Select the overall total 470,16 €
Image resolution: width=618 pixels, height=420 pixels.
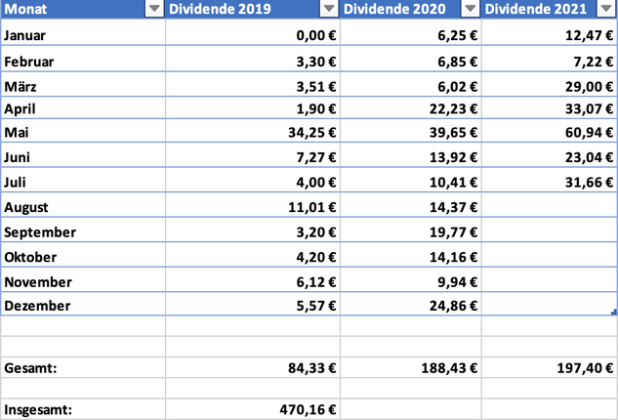tap(253, 409)
